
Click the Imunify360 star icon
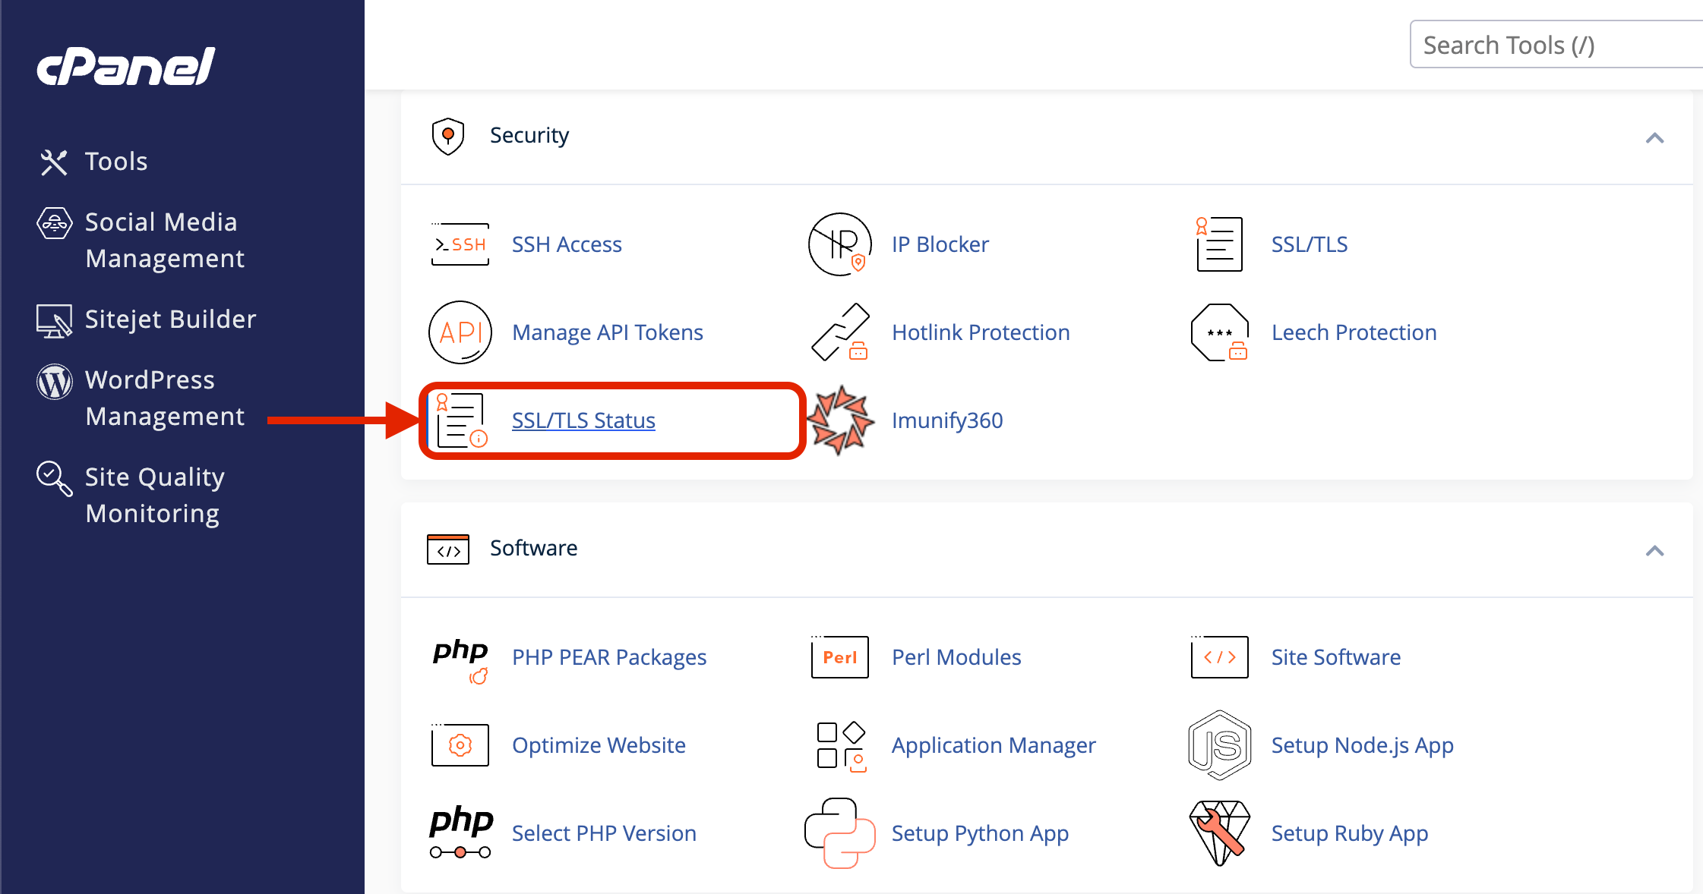[840, 420]
